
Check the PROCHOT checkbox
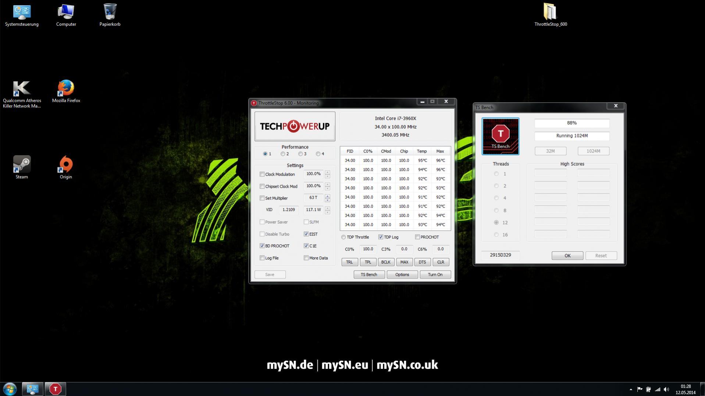pos(417,237)
